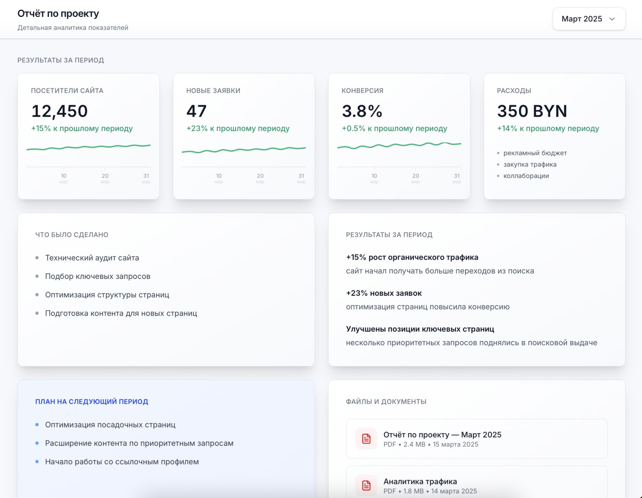Click the Детальная аналитика показателей subtitle
Viewport: 642px width, 498px height.
(73, 28)
